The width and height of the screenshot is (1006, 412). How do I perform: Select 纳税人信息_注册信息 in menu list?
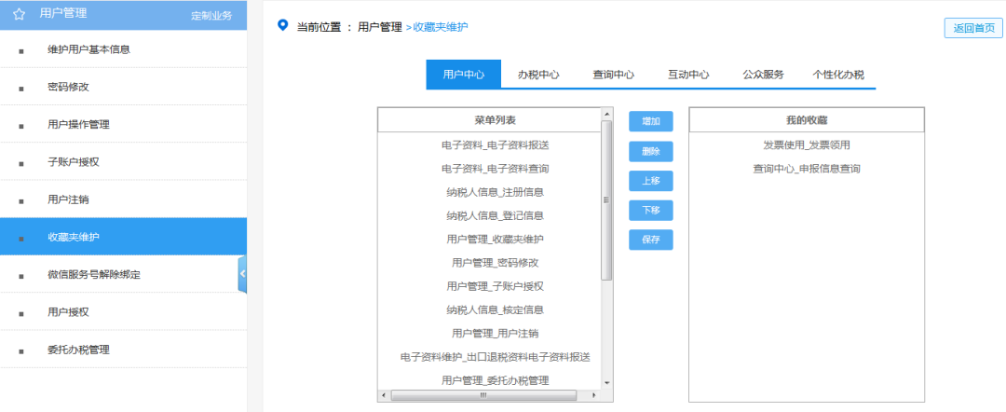(x=496, y=192)
